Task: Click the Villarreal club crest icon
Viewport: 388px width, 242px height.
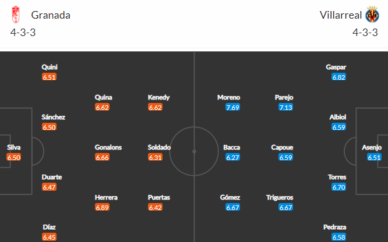Action: pos(372,15)
